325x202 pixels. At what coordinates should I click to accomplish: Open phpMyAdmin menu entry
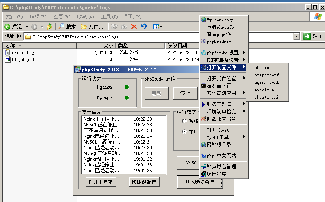point(224,42)
